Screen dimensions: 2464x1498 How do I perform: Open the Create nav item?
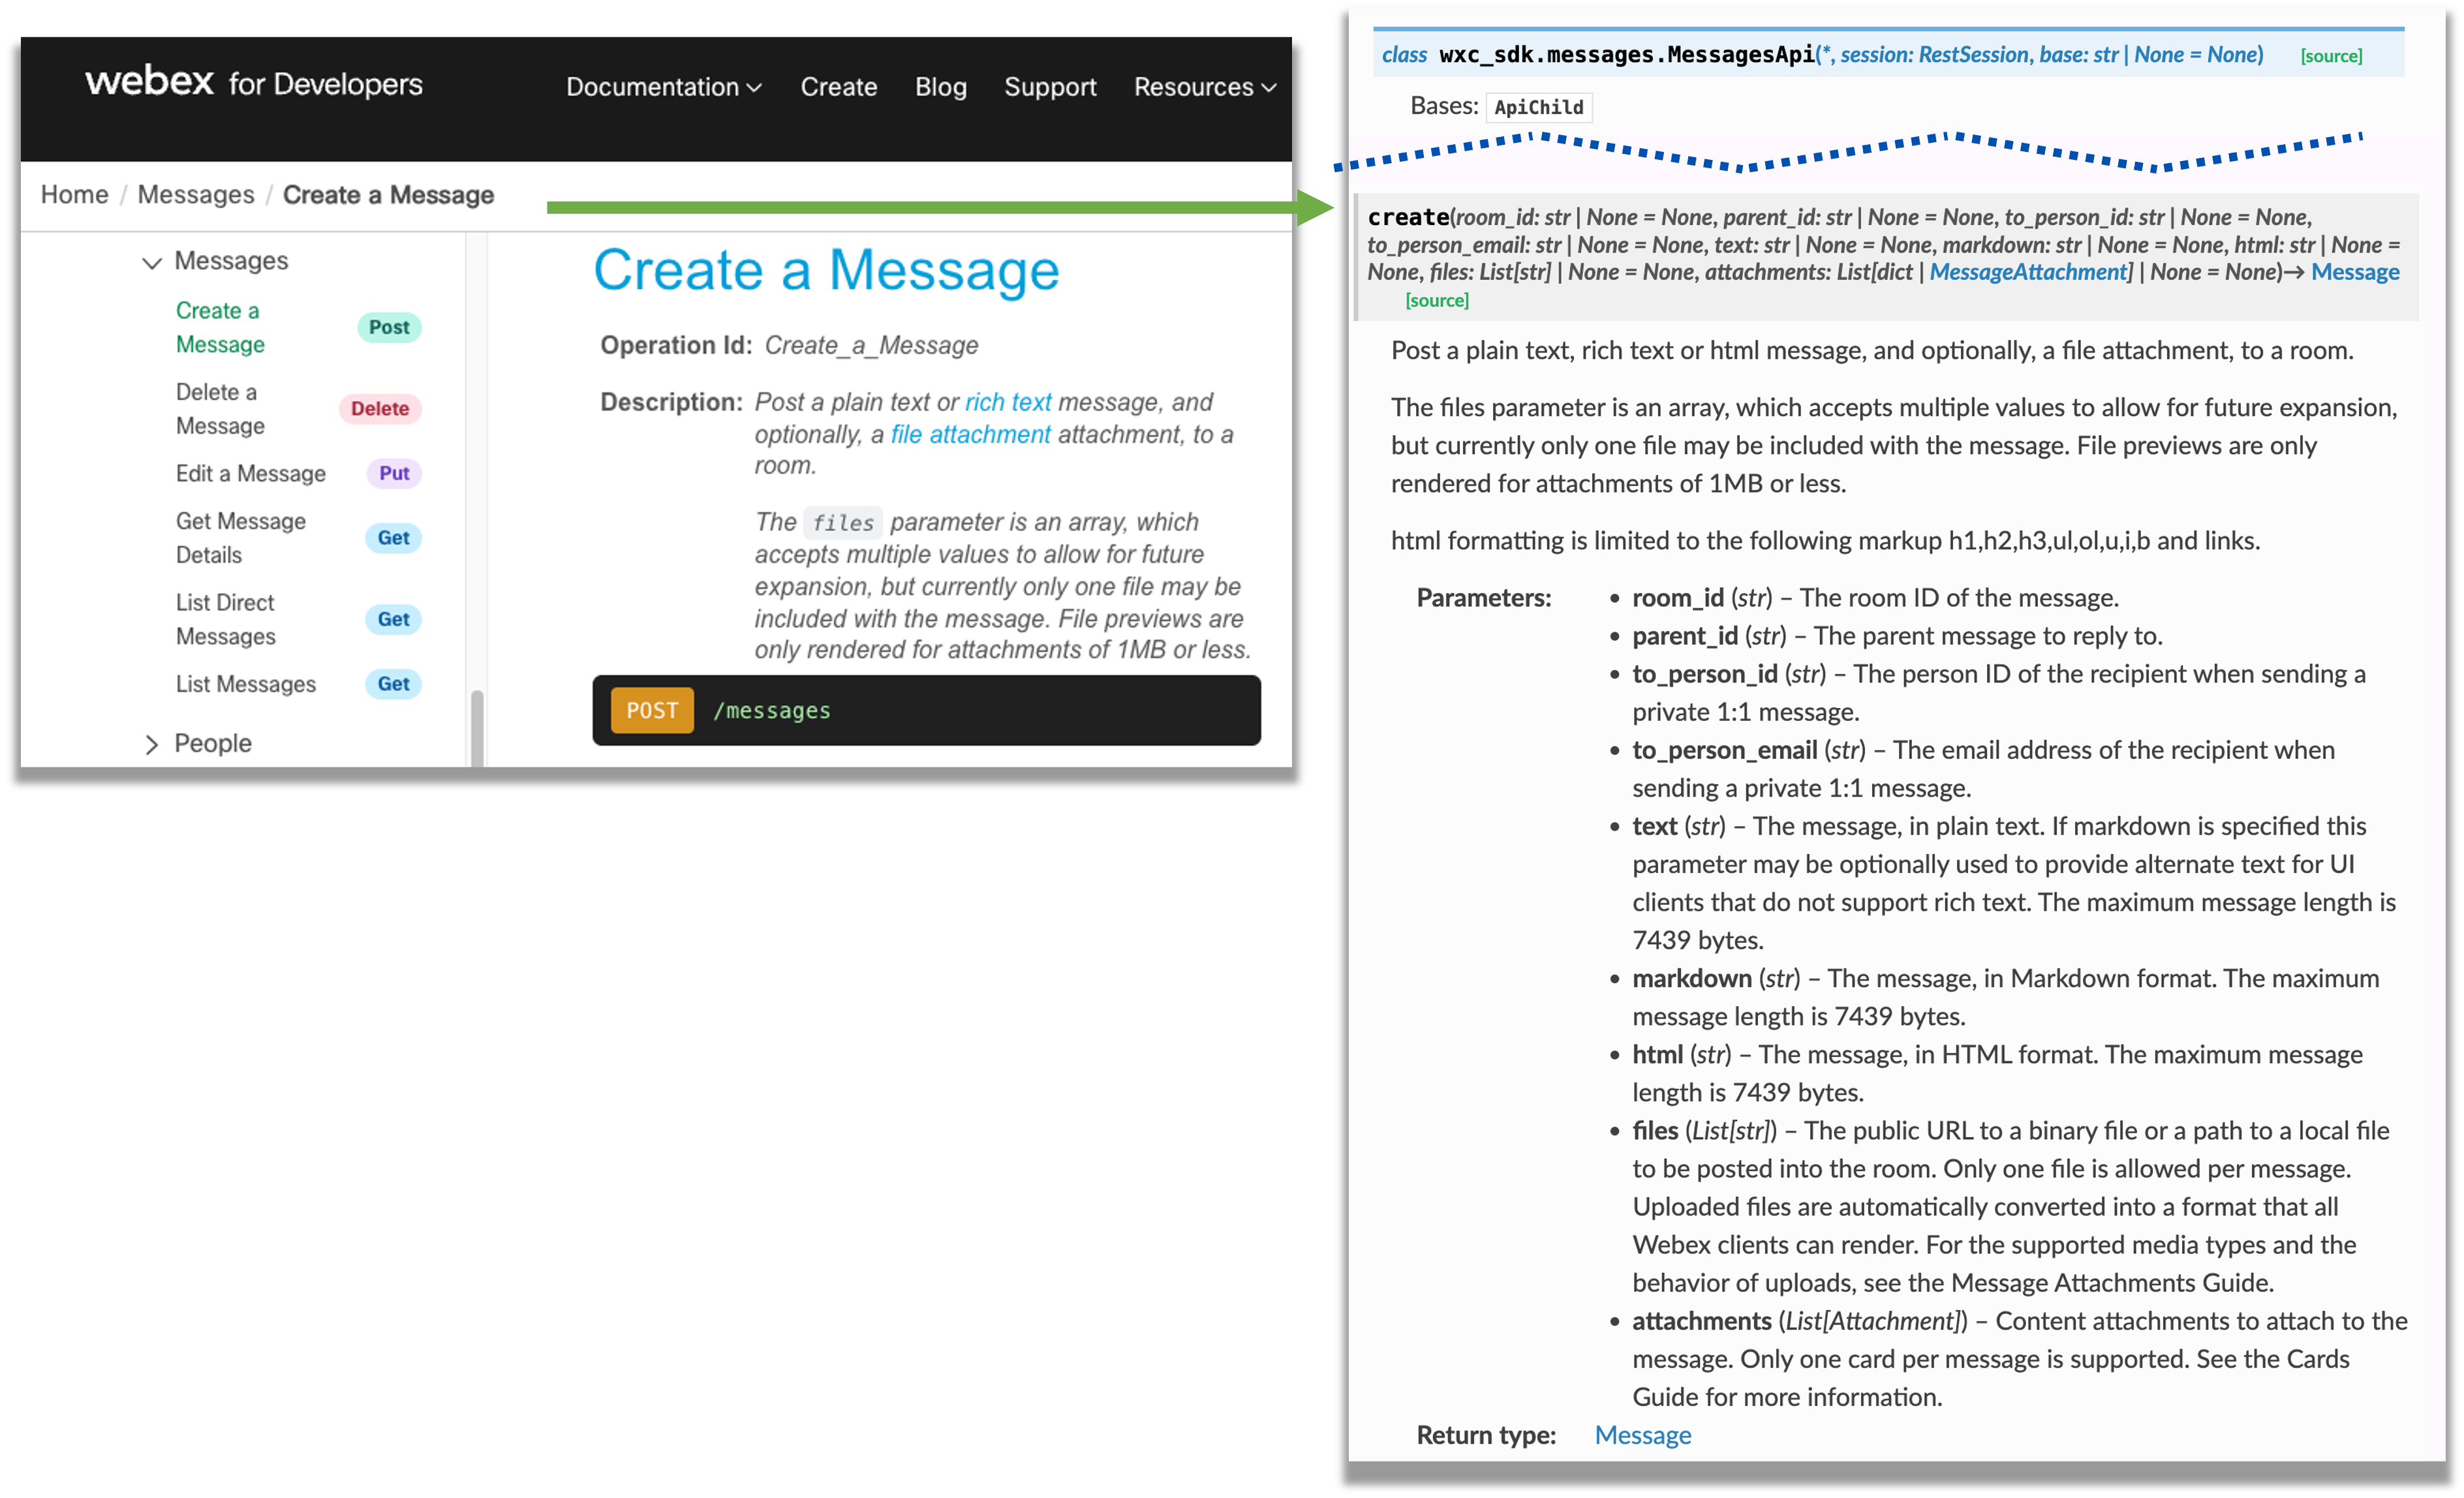[x=838, y=87]
